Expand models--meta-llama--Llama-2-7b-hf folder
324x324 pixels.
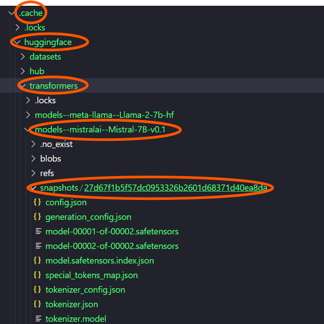pyautogui.click(x=28, y=115)
